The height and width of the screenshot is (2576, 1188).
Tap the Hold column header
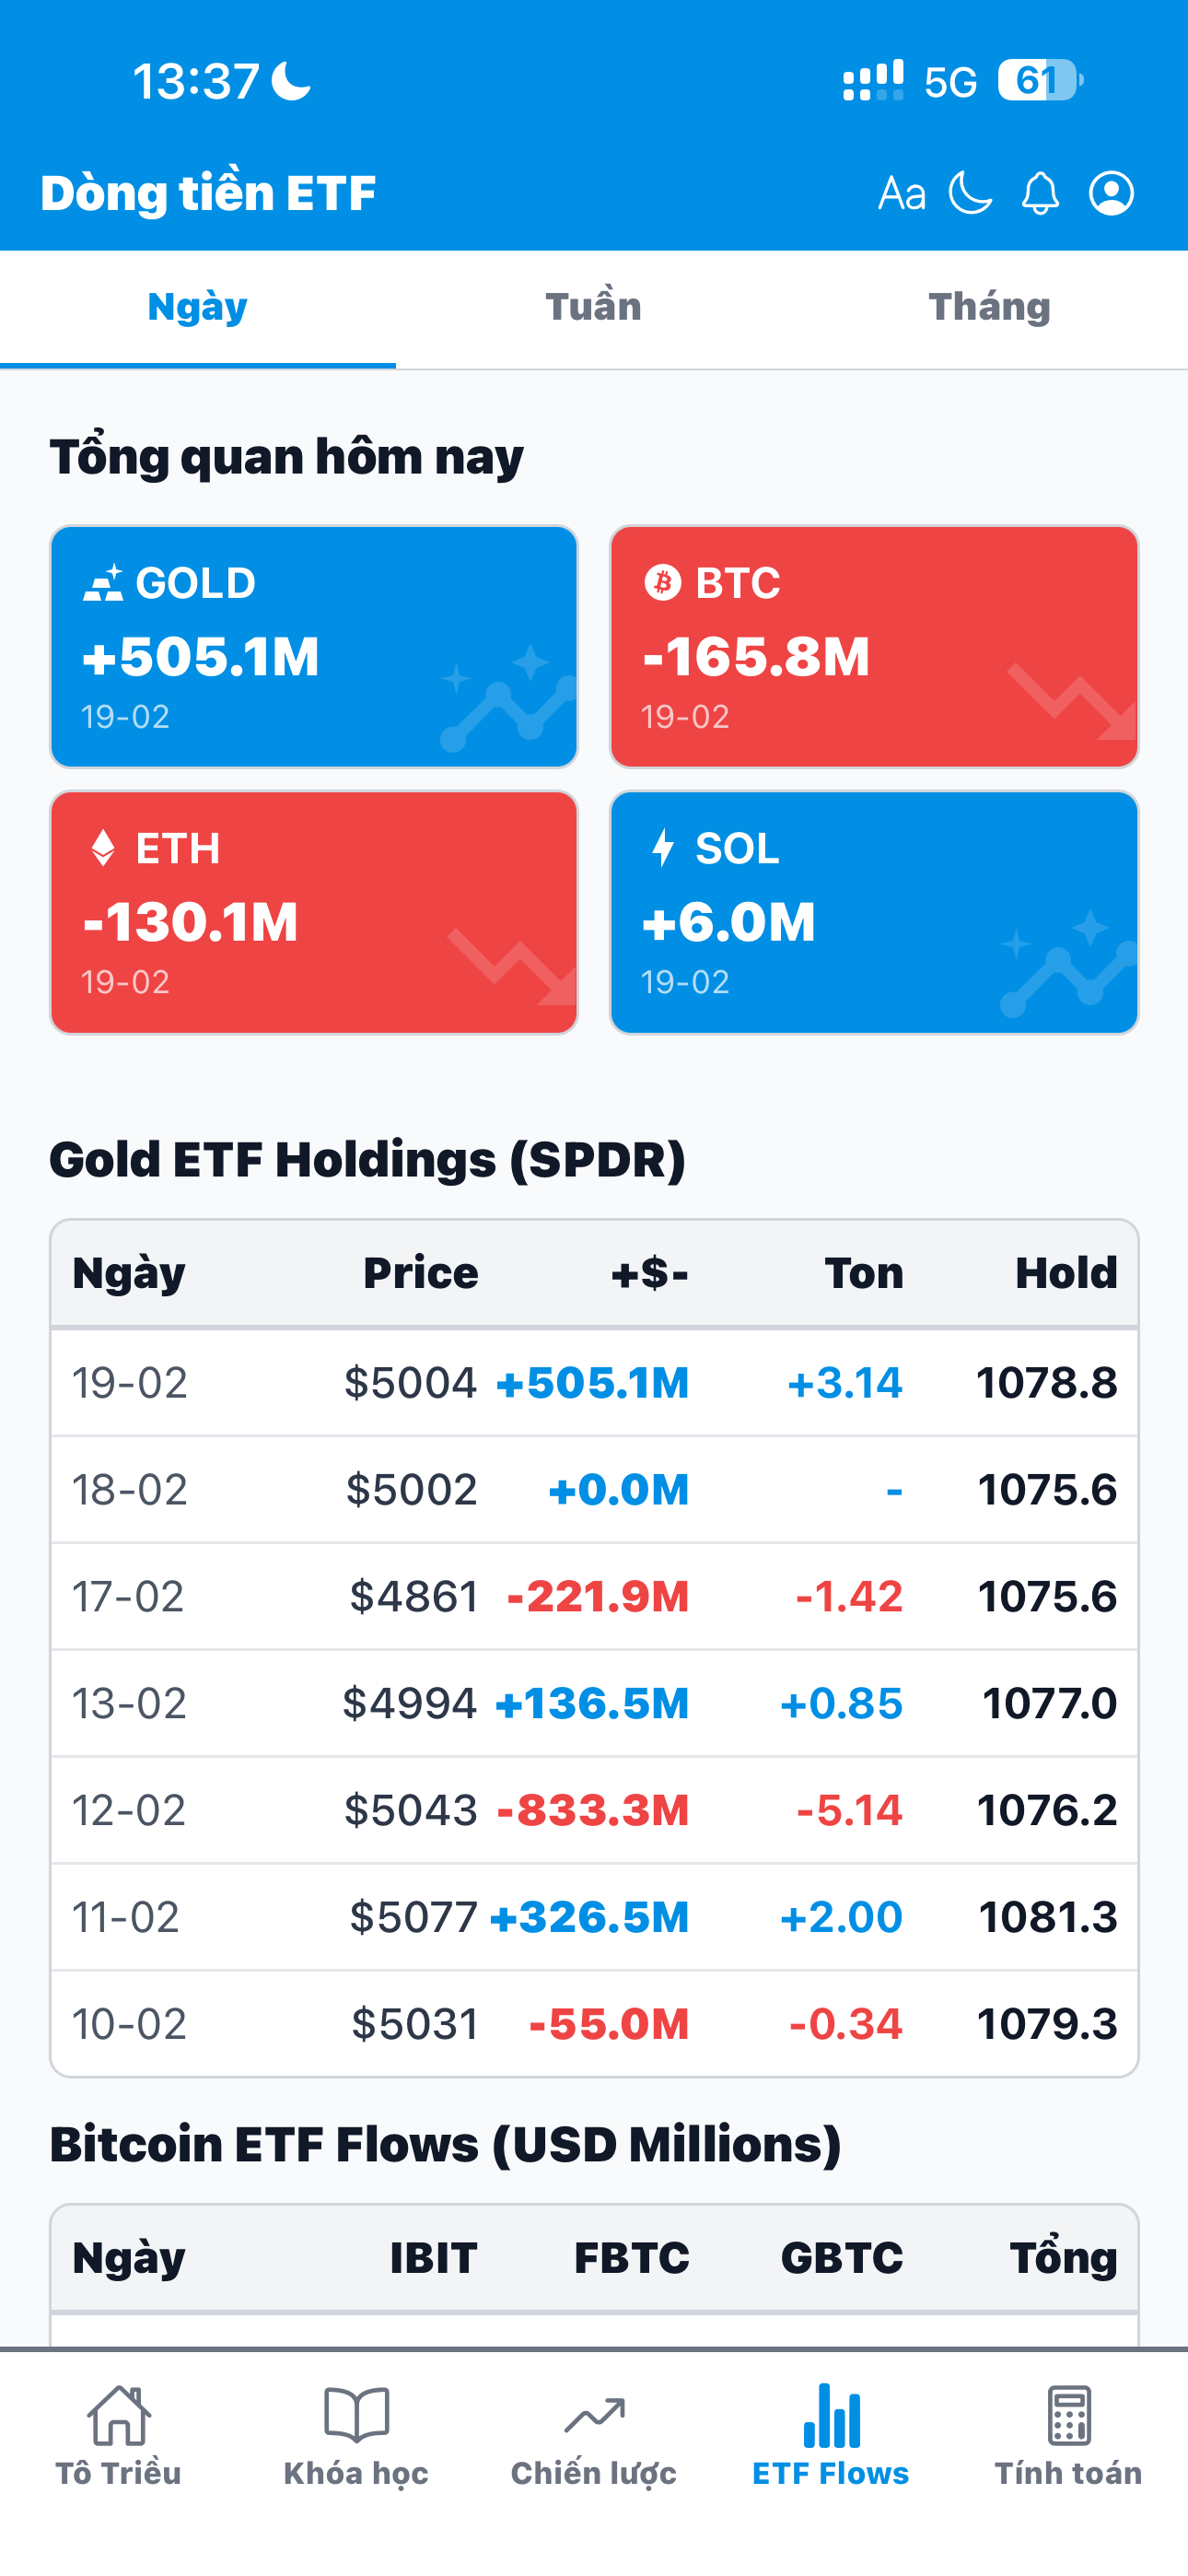[x=1066, y=1273]
